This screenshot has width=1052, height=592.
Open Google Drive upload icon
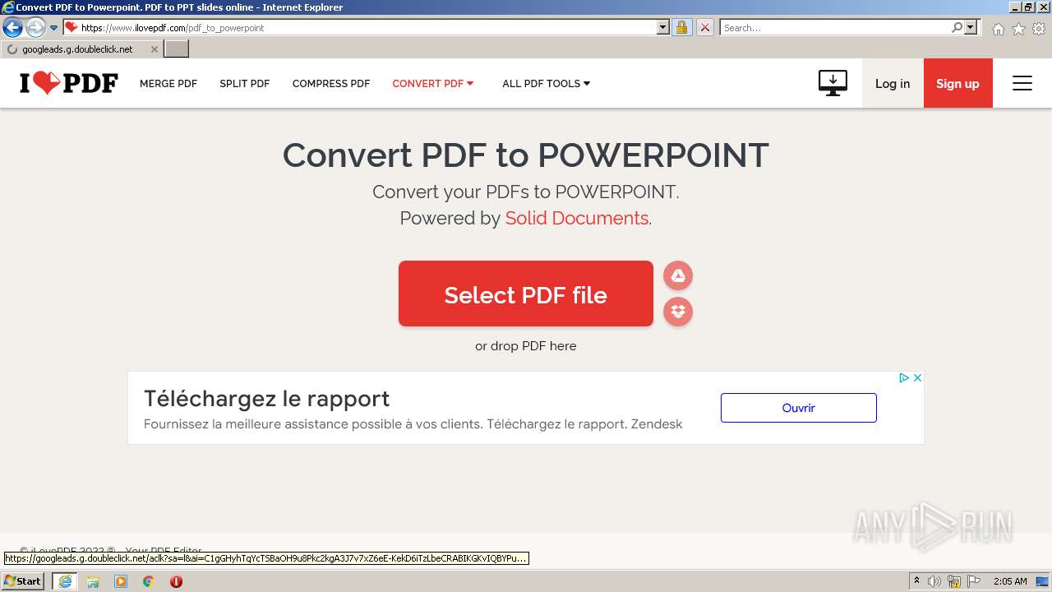click(x=678, y=275)
